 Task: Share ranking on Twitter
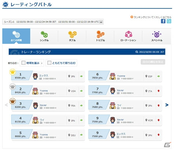coord(169,21)
